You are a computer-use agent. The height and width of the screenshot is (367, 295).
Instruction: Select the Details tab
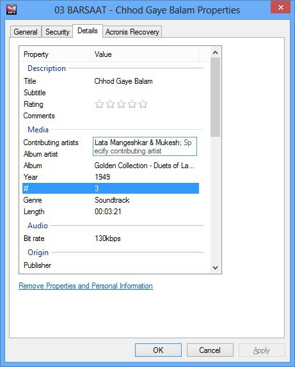coord(88,31)
